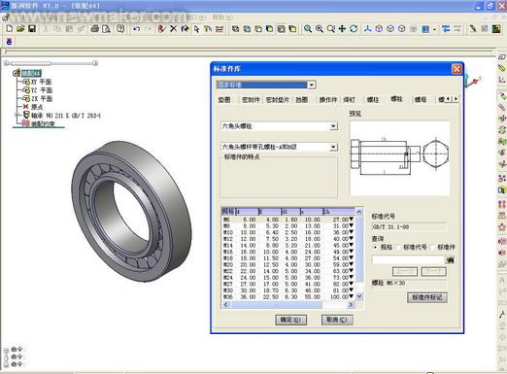Select the 标准代号 radio option
Viewport: 507px width, 374px height.
pyautogui.click(x=399, y=248)
